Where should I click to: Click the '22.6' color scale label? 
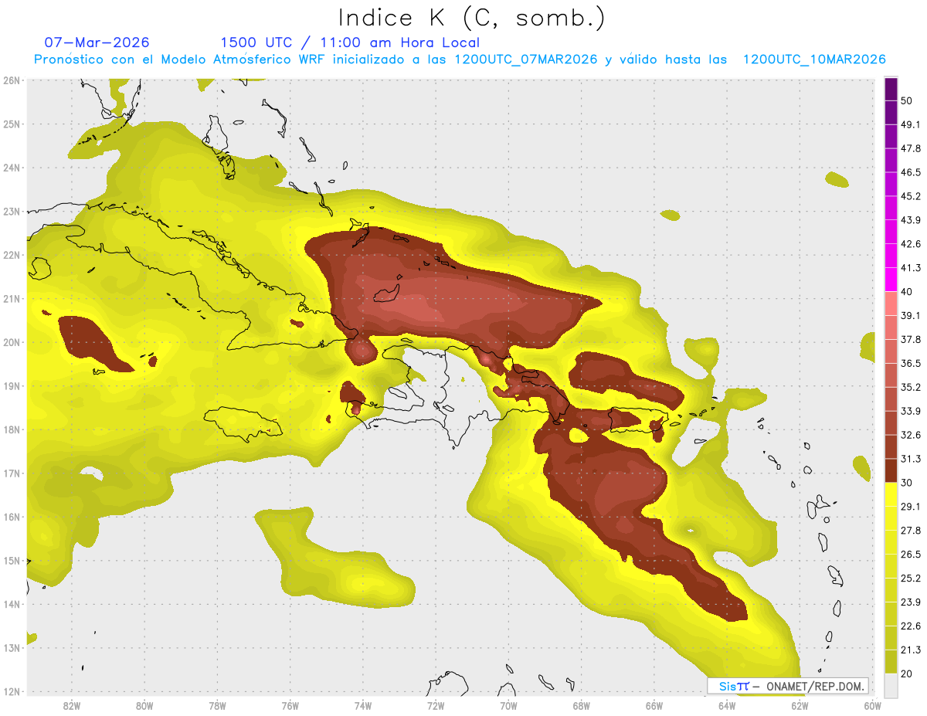pyautogui.click(x=911, y=626)
